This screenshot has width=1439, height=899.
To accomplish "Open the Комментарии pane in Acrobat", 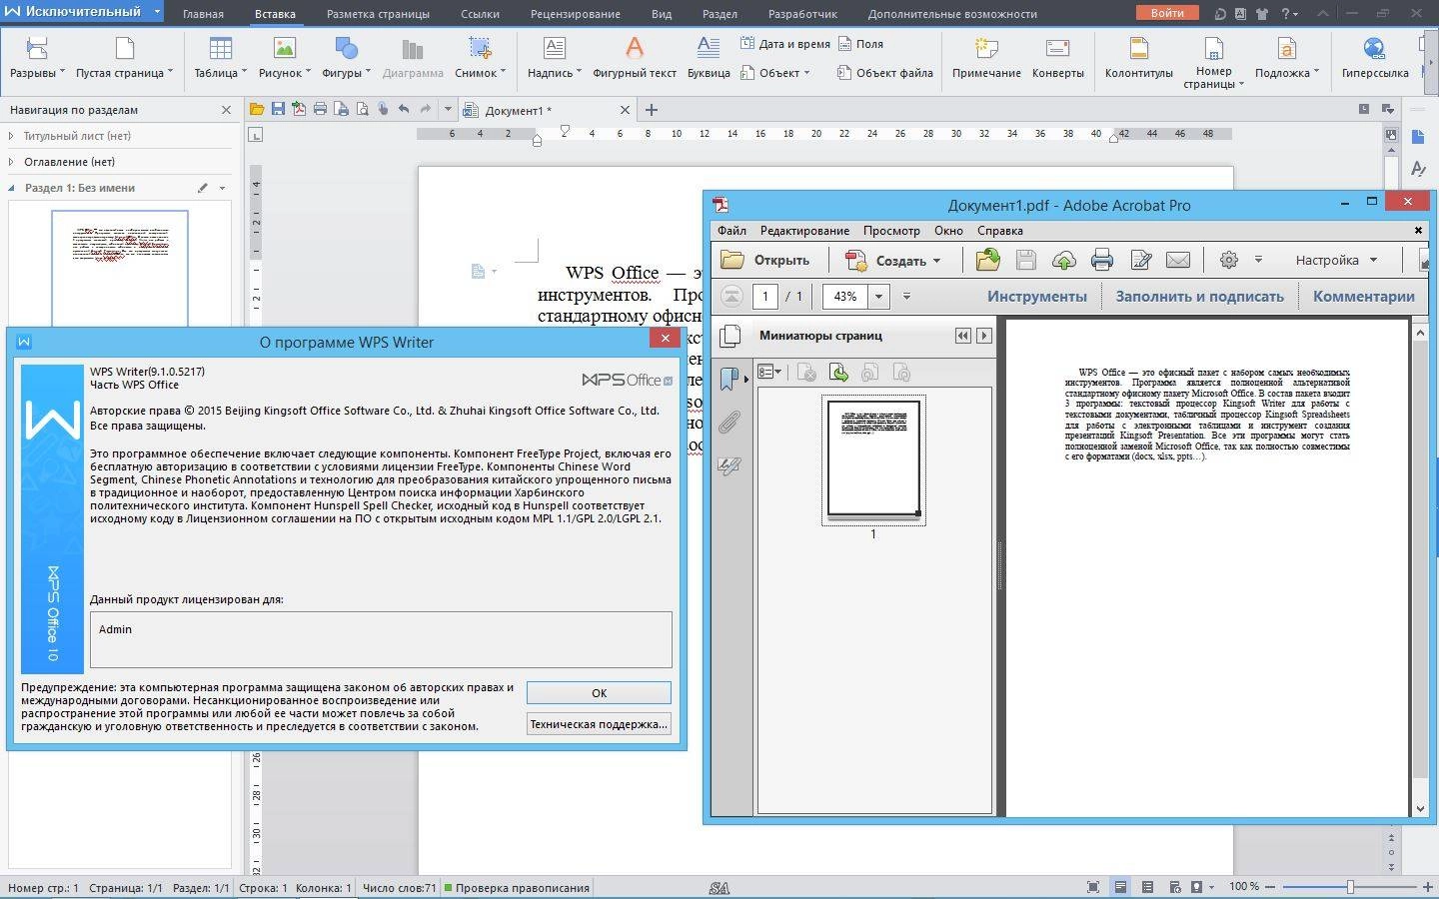I will pos(1363,296).
